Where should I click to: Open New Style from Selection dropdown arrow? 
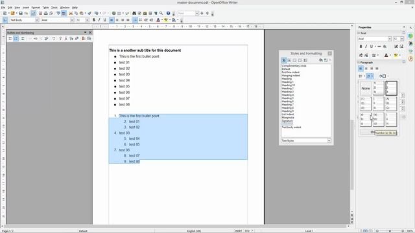coord(330,60)
